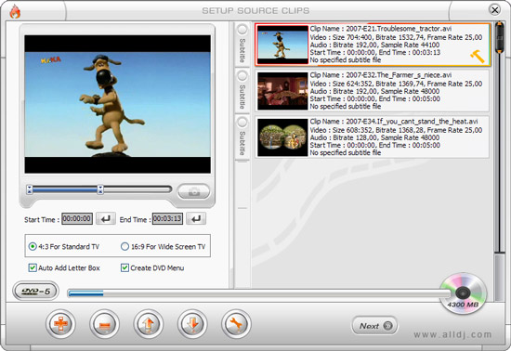This screenshot has width=511, height=351.
Task: Toggle Auto Add Letter Box checkbox
Action: (x=64, y=268)
